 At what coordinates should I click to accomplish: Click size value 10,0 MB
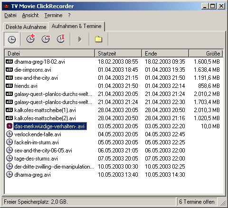(x=210, y=126)
